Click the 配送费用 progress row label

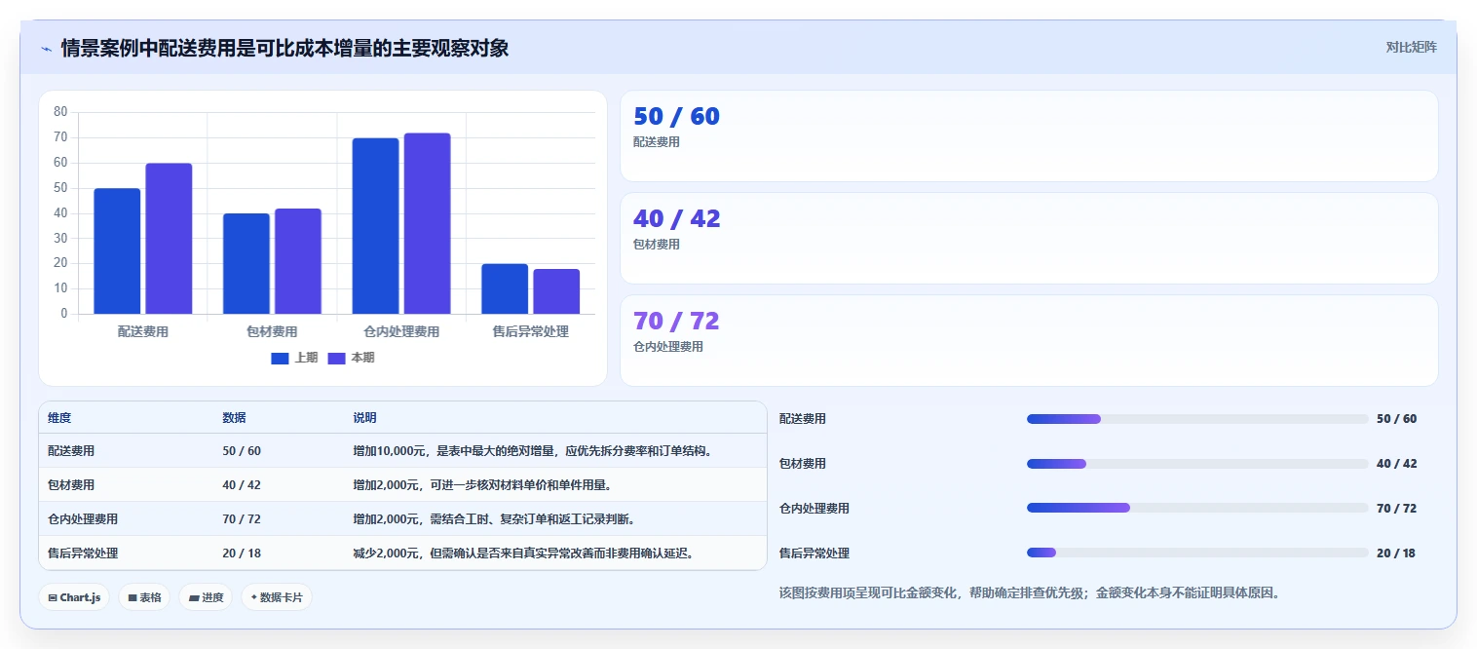tap(803, 419)
